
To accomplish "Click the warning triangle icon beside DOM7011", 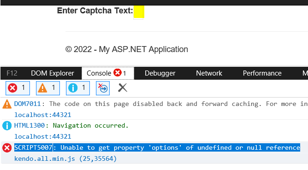I will (x=7, y=104).
